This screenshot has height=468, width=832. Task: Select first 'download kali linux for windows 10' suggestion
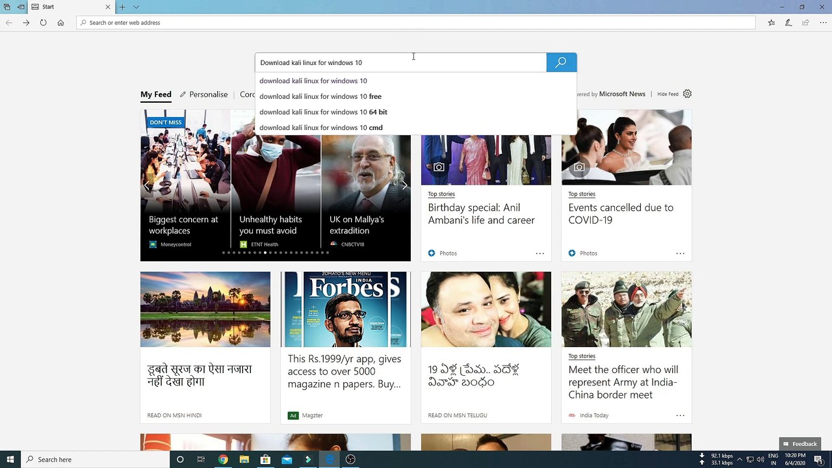click(x=416, y=81)
